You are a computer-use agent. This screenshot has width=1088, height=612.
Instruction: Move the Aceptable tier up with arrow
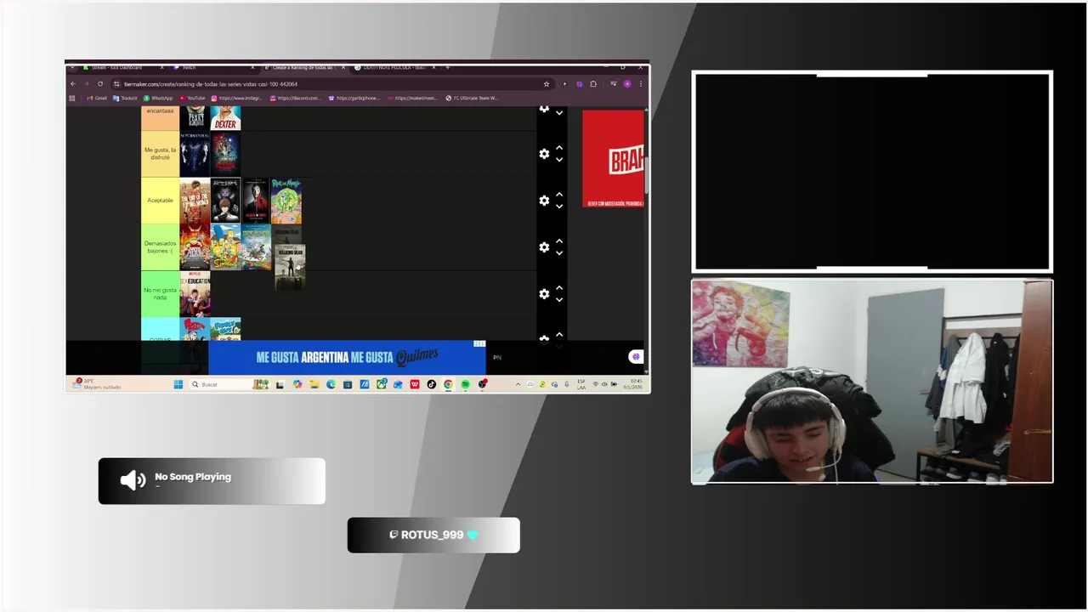[x=559, y=195]
